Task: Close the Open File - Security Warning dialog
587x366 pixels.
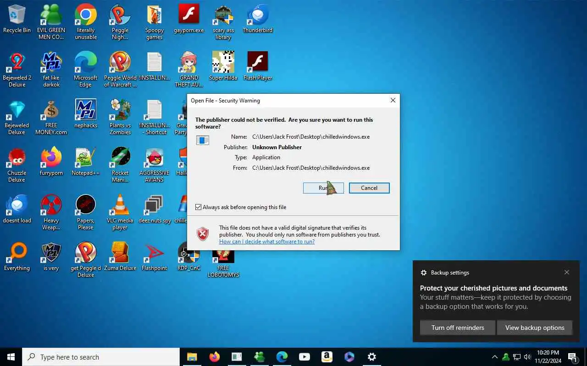Action: [x=393, y=100]
